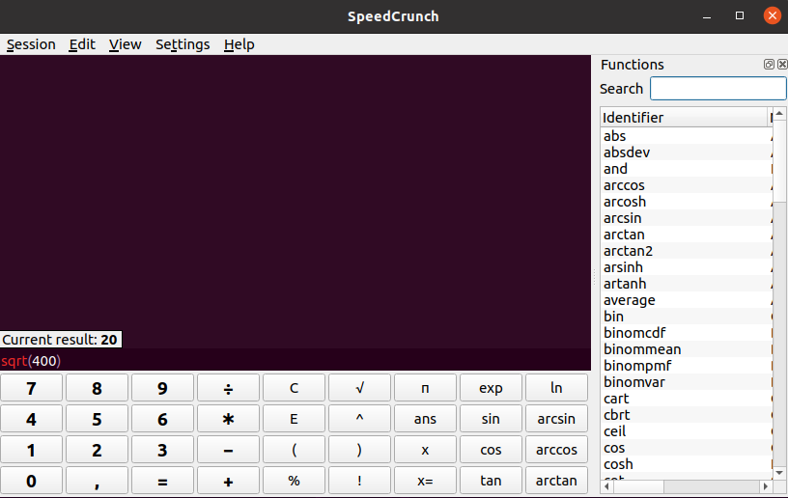Click the x variable button
Image resolution: width=788 pixels, height=498 pixels.
[425, 450]
